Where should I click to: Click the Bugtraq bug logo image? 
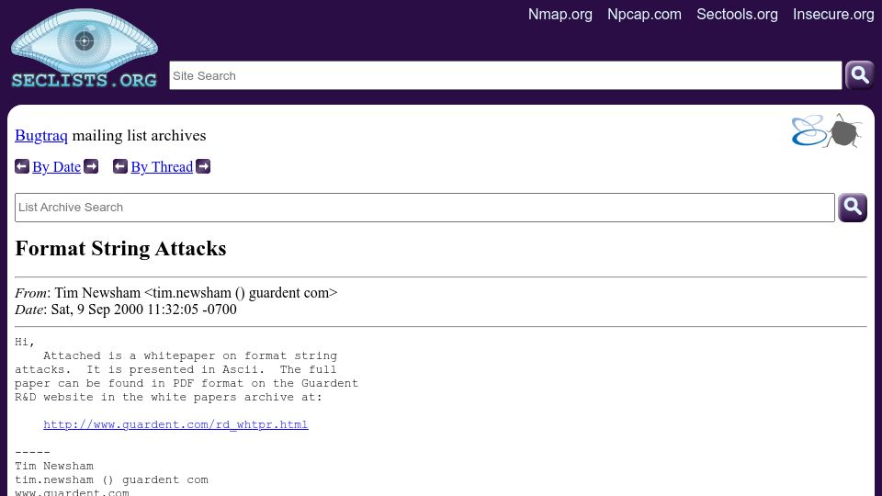(826, 130)
